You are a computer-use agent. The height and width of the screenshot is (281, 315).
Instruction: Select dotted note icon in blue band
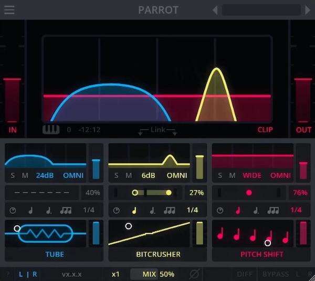pos(49,211)
